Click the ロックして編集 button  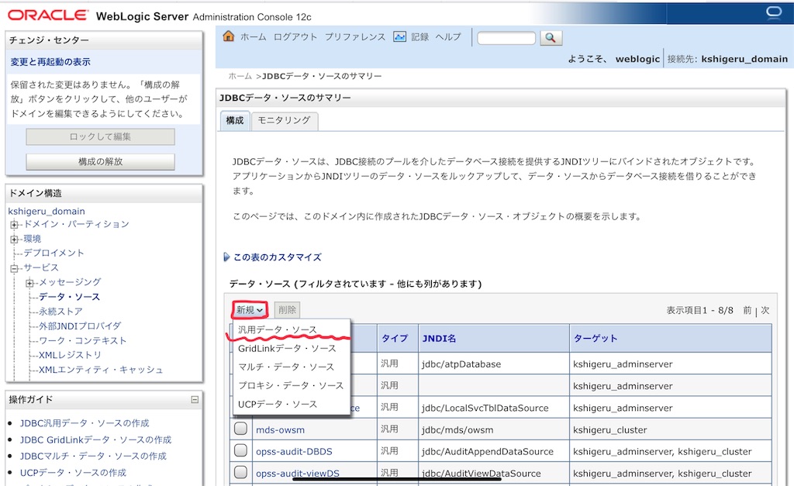100,136
